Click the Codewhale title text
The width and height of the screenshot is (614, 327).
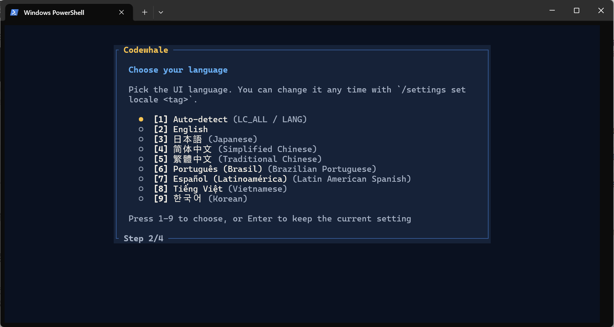[x=146, y=50]
